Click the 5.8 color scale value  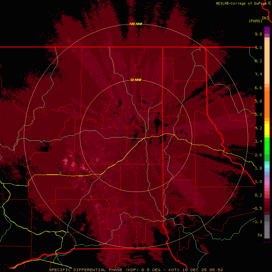258,101
